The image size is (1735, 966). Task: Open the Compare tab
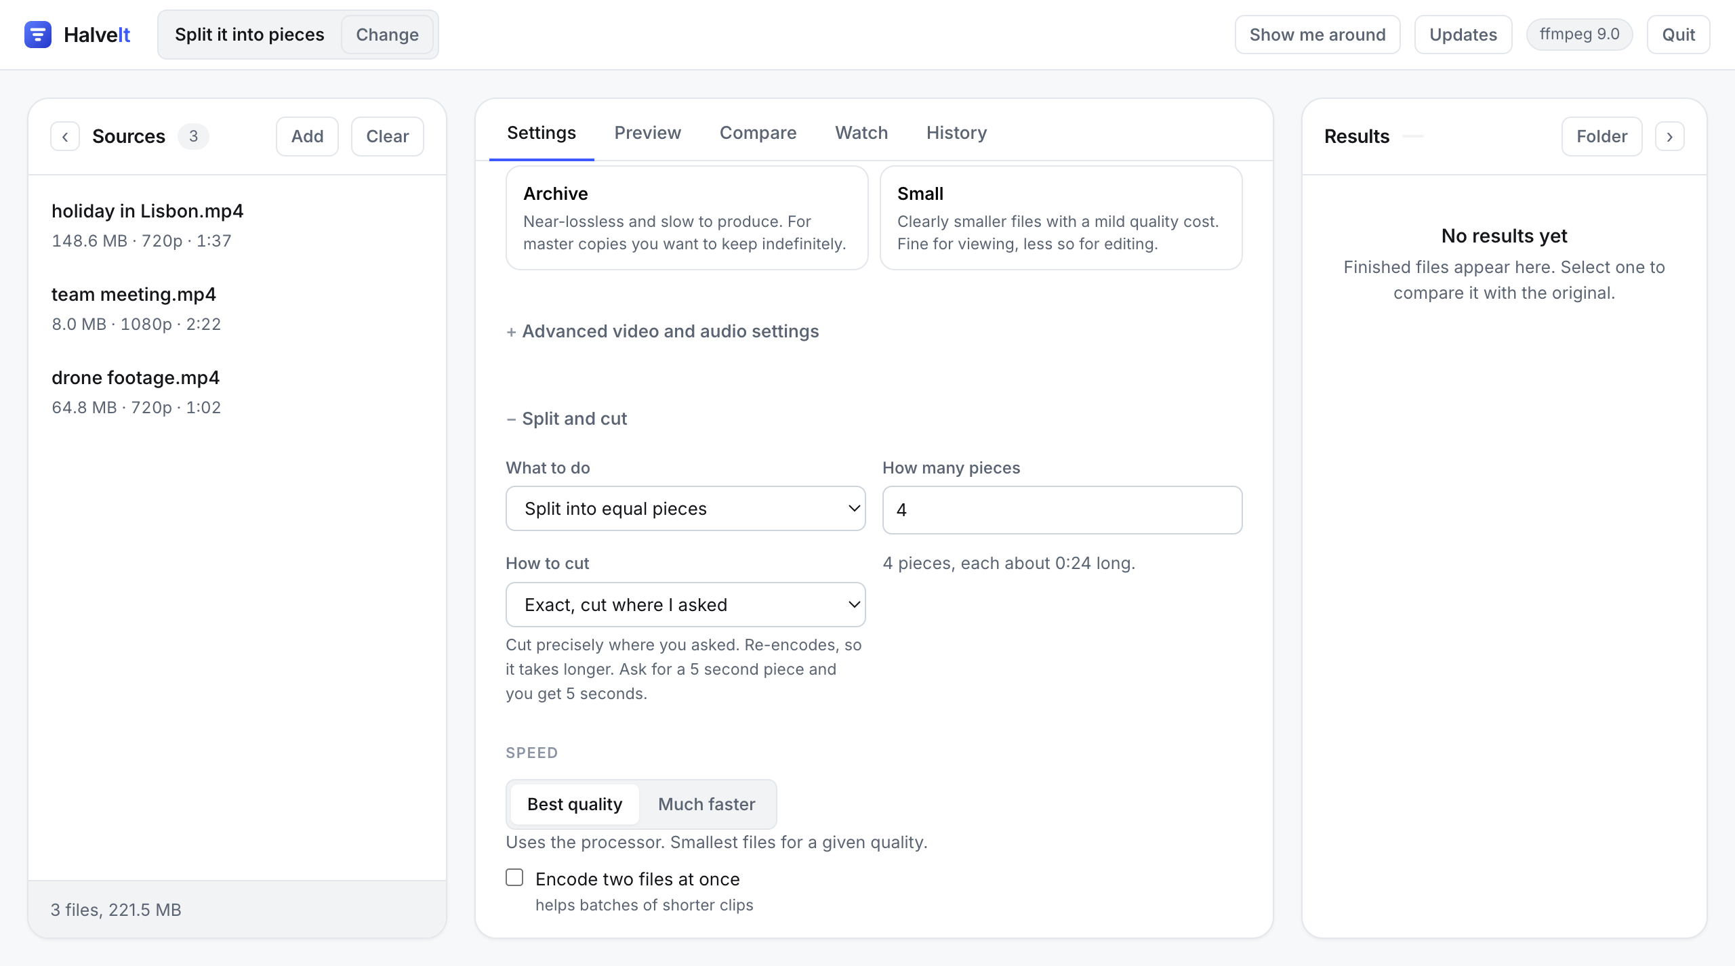pos(758,133)
